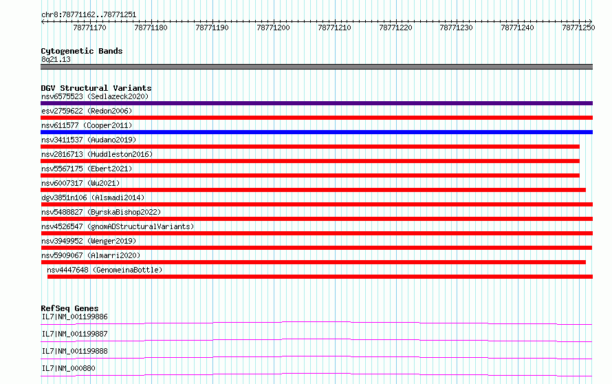
Task: Open variant nsv5488827 (ByrskaBishop2022) label
Action: coord(101,212)
